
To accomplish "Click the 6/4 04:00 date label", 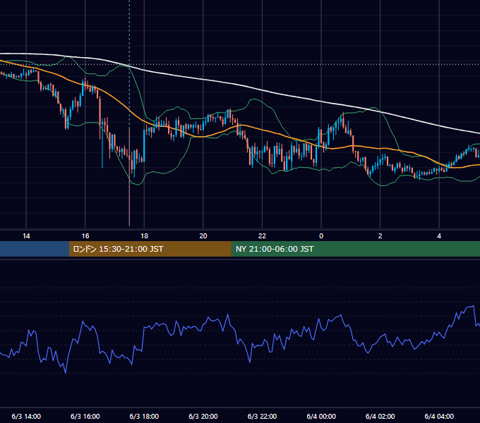I will tap(439, 416).
